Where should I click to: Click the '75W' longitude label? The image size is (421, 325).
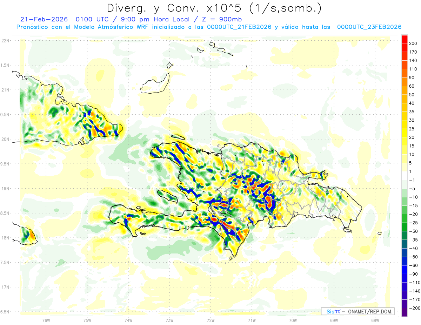click(87, 320)
